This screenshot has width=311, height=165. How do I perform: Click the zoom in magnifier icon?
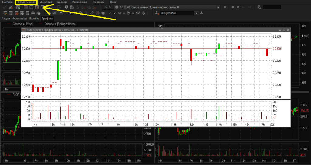[x=80, y=13]
